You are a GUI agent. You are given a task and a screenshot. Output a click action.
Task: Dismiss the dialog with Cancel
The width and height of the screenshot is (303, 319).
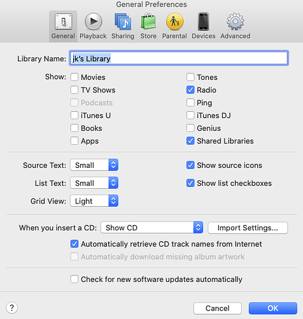click(x=218, y=308)
